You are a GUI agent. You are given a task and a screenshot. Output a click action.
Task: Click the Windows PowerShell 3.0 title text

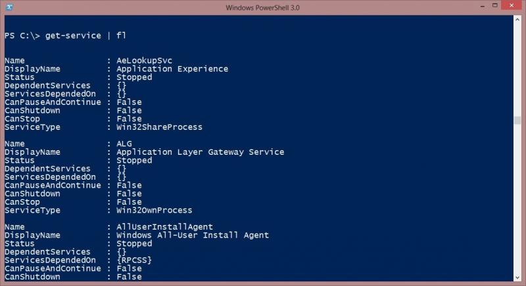click(x=262, y=8)
